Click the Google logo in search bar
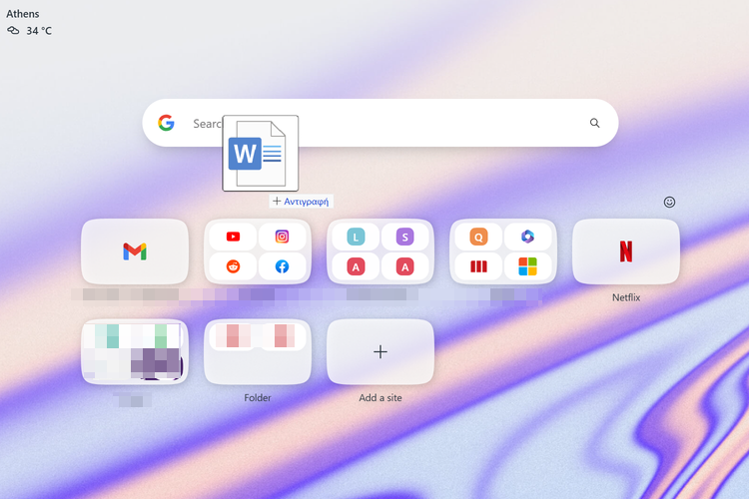749x499 pixels. [166, 123]
